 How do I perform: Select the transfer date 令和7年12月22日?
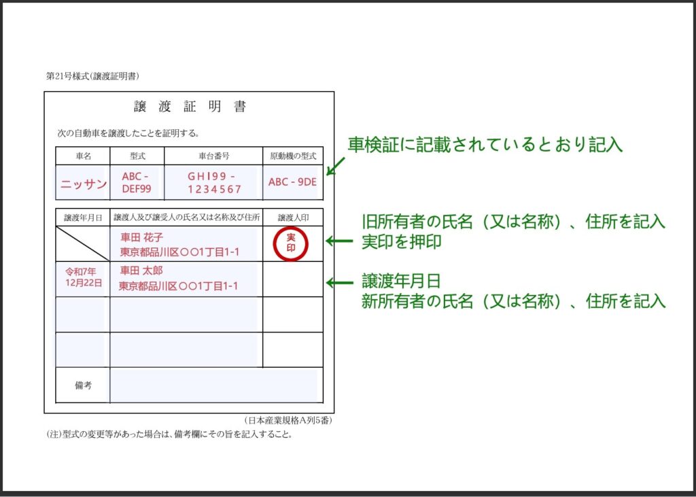coord(83,277)
